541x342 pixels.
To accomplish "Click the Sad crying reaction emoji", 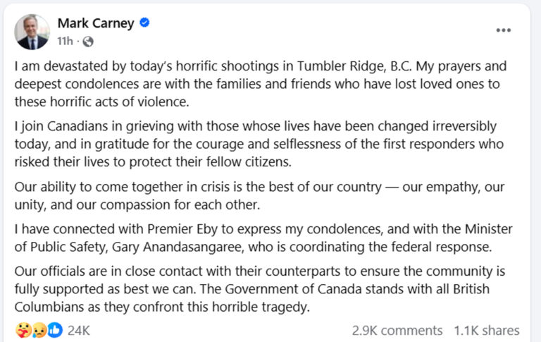I will pyautogui.click(x=38, y=329).
